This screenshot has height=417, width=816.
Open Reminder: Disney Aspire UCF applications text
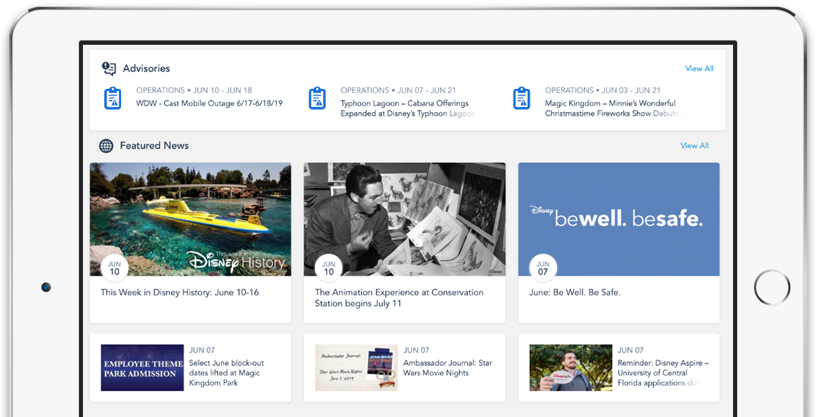point(663,373)
